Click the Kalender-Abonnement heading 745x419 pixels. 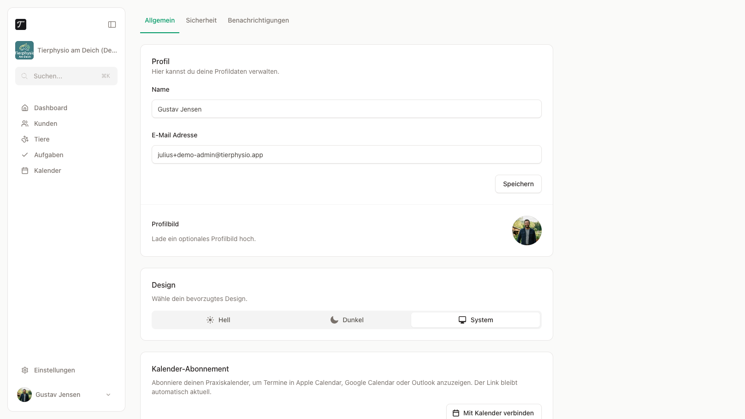190,369
